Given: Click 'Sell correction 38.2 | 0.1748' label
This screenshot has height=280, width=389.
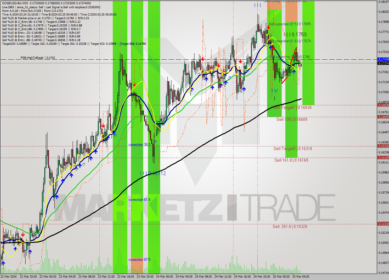Looking at the screenshot, I should pos(290,57).
